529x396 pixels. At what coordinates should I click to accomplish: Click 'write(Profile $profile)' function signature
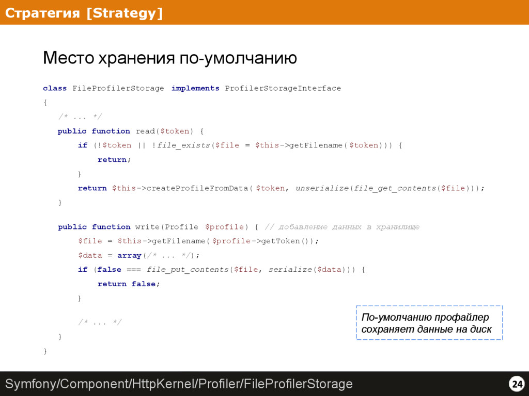[x=192, y=227]
